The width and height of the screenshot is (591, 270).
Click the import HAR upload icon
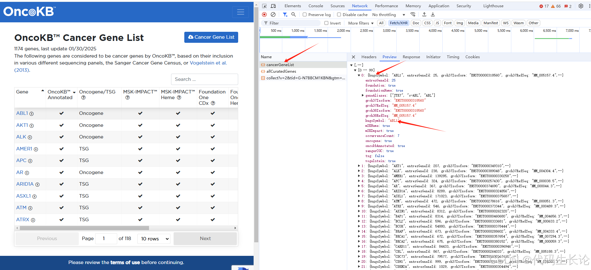pos(424,14)
